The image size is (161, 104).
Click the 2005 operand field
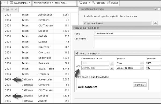pyautogui.click(x=153, y=63)
